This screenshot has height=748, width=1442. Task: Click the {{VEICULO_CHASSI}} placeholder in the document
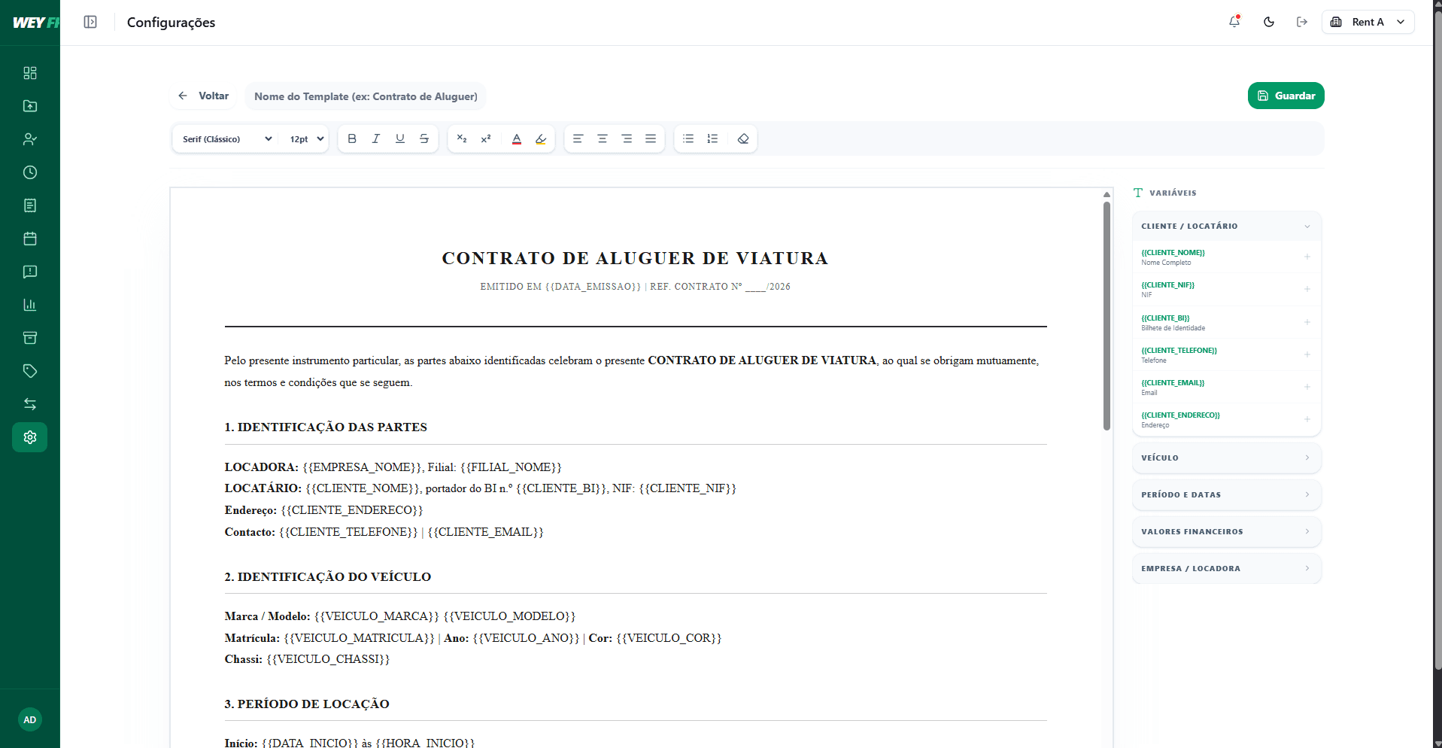[328, 659]
